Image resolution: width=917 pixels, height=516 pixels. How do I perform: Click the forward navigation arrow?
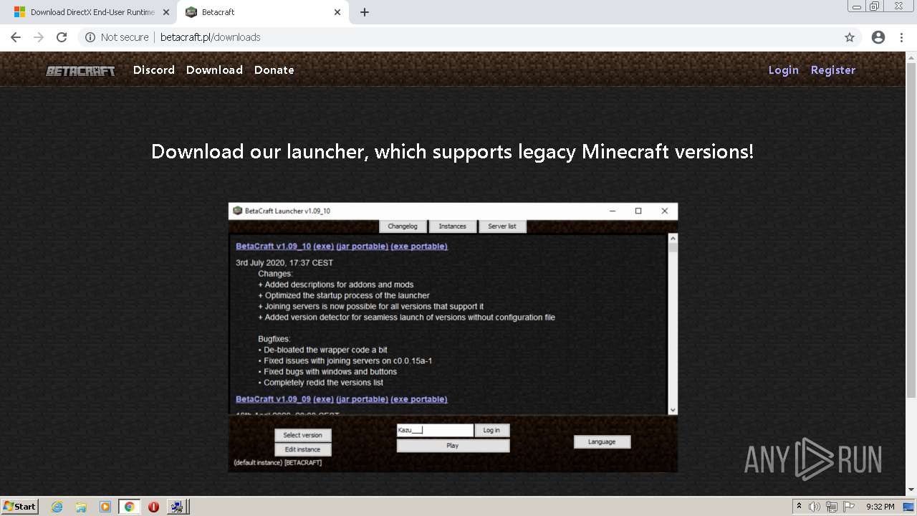pyautogui.click(x=39, y=37)
